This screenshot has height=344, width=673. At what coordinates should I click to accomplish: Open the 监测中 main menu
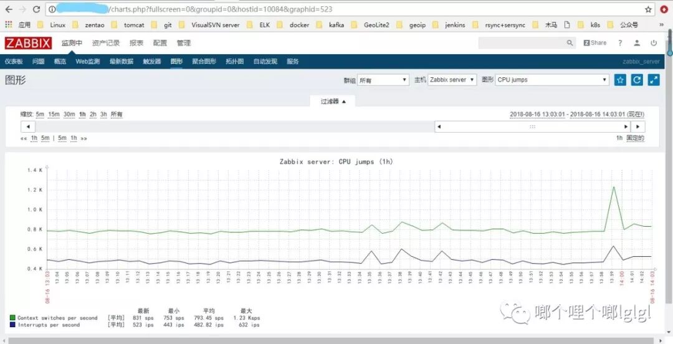click(72, 43)
